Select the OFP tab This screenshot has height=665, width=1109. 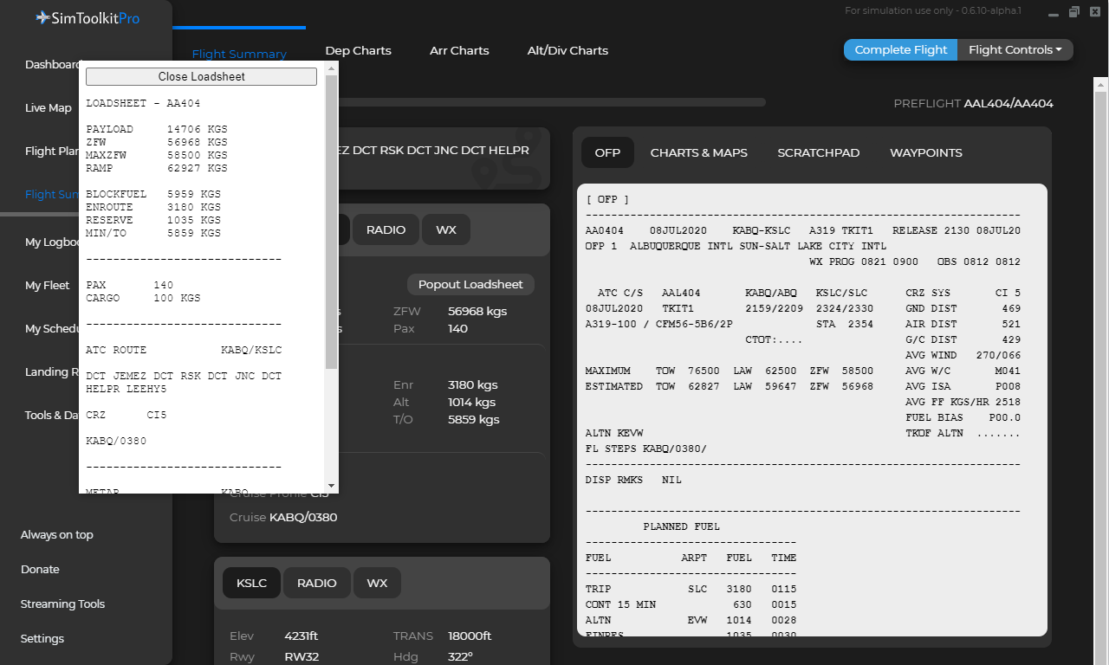pos(607,152)
